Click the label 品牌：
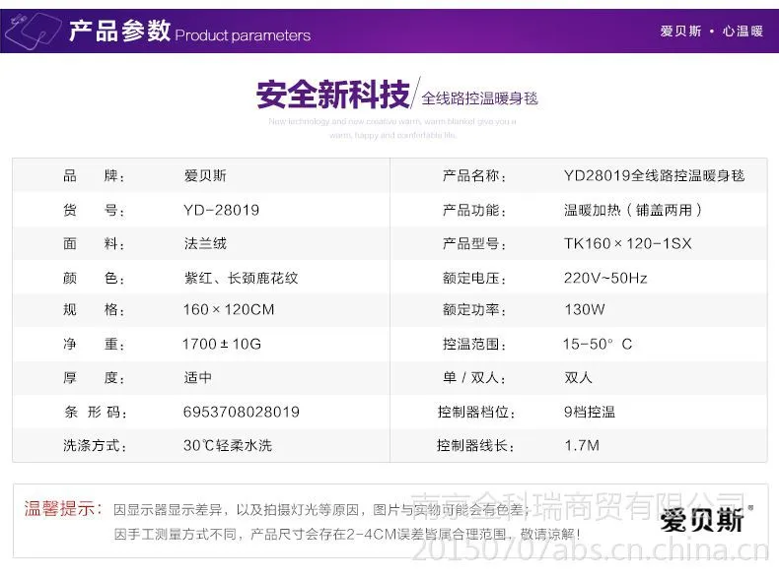Image resolution: width=779 pixels, height=580 pixels. point(94,175)
